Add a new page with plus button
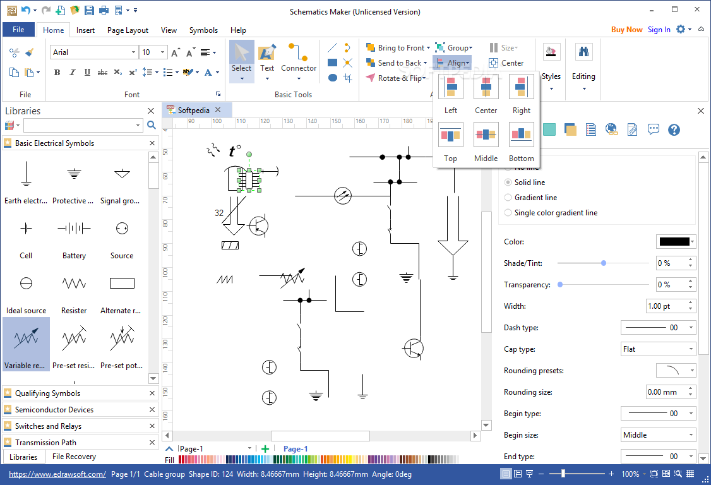The height and width of the screenshot is (485, 711). [x=265, y=449]
